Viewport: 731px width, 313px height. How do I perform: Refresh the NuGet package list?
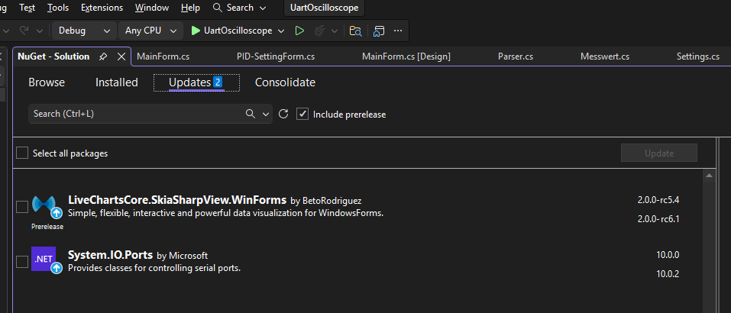(283, 114)
